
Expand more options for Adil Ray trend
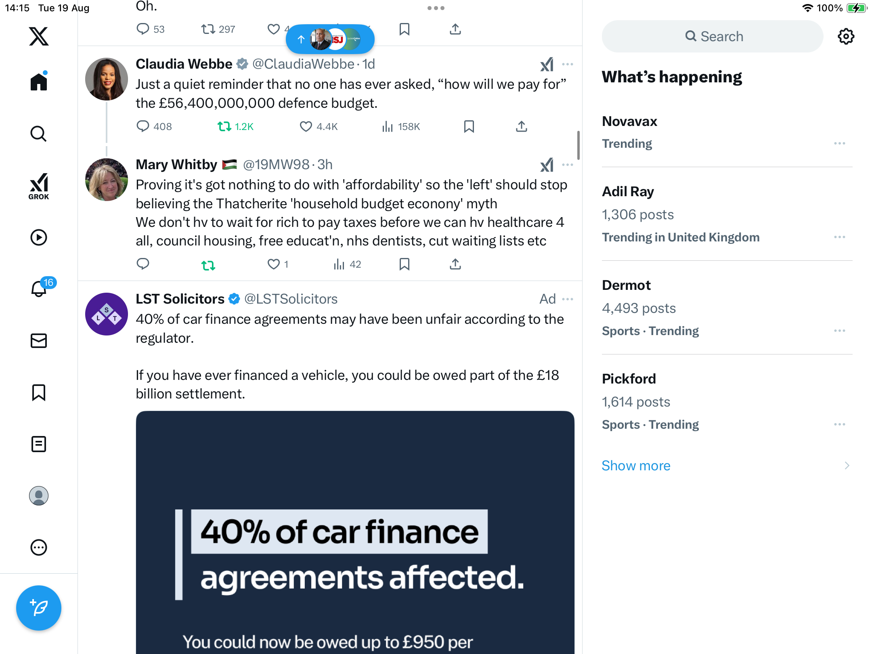click(840, 237)
